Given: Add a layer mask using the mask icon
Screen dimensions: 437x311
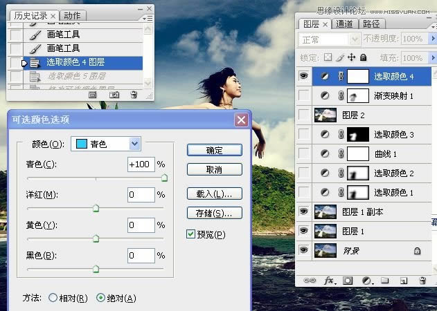Looking at the screenshot, I should pyautogui.click(x=348, y=281).
